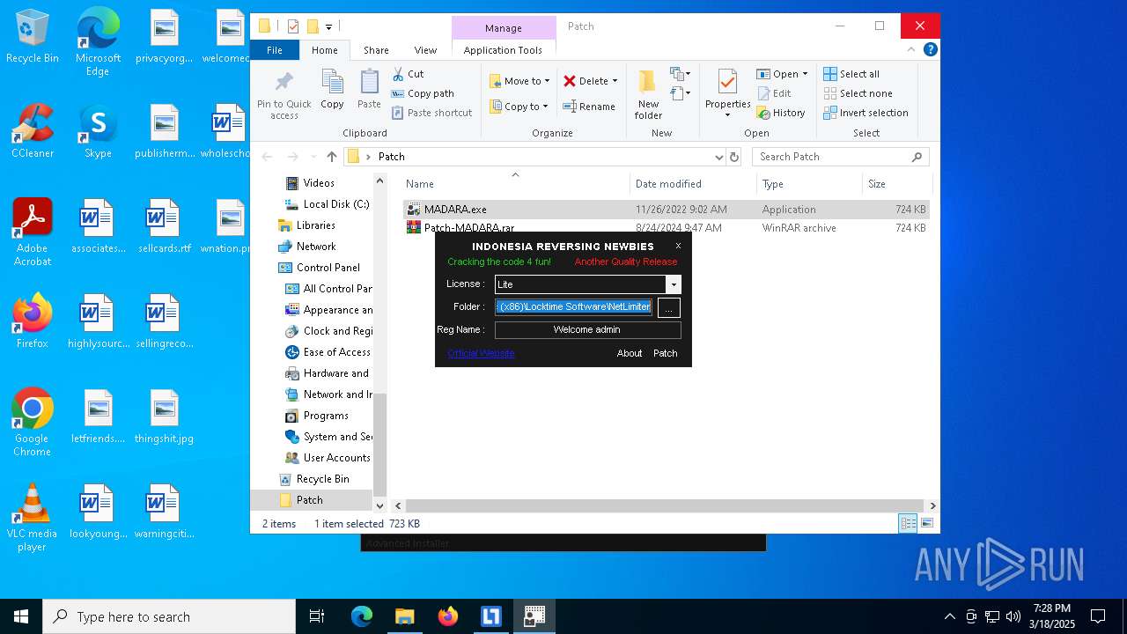Open CCleaner desktop shortcut
Viewport: 1127px width, 634px height.
coord(33,131)
